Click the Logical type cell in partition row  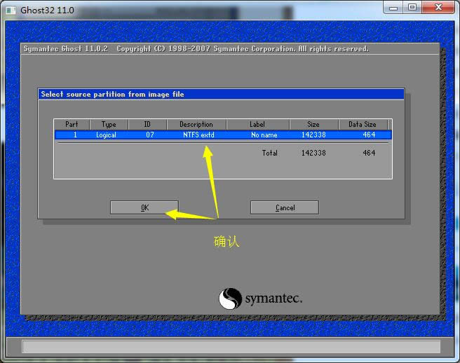click(x=107, y=135)
